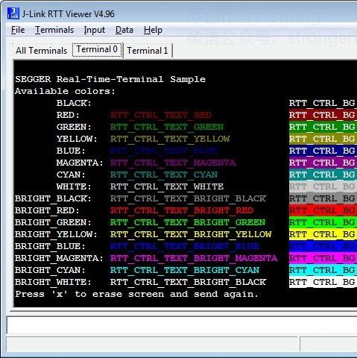Click the J-Link app icon in title bar

[x=13, y=13]
